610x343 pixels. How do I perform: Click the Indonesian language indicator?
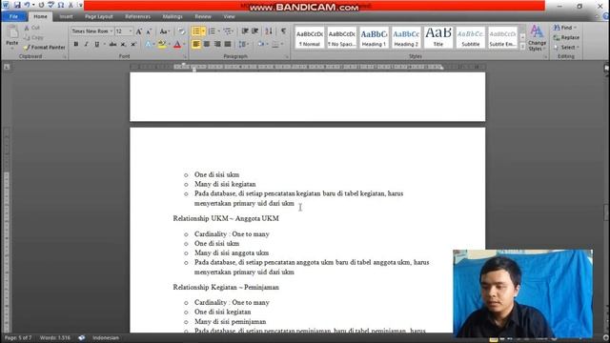106,337
